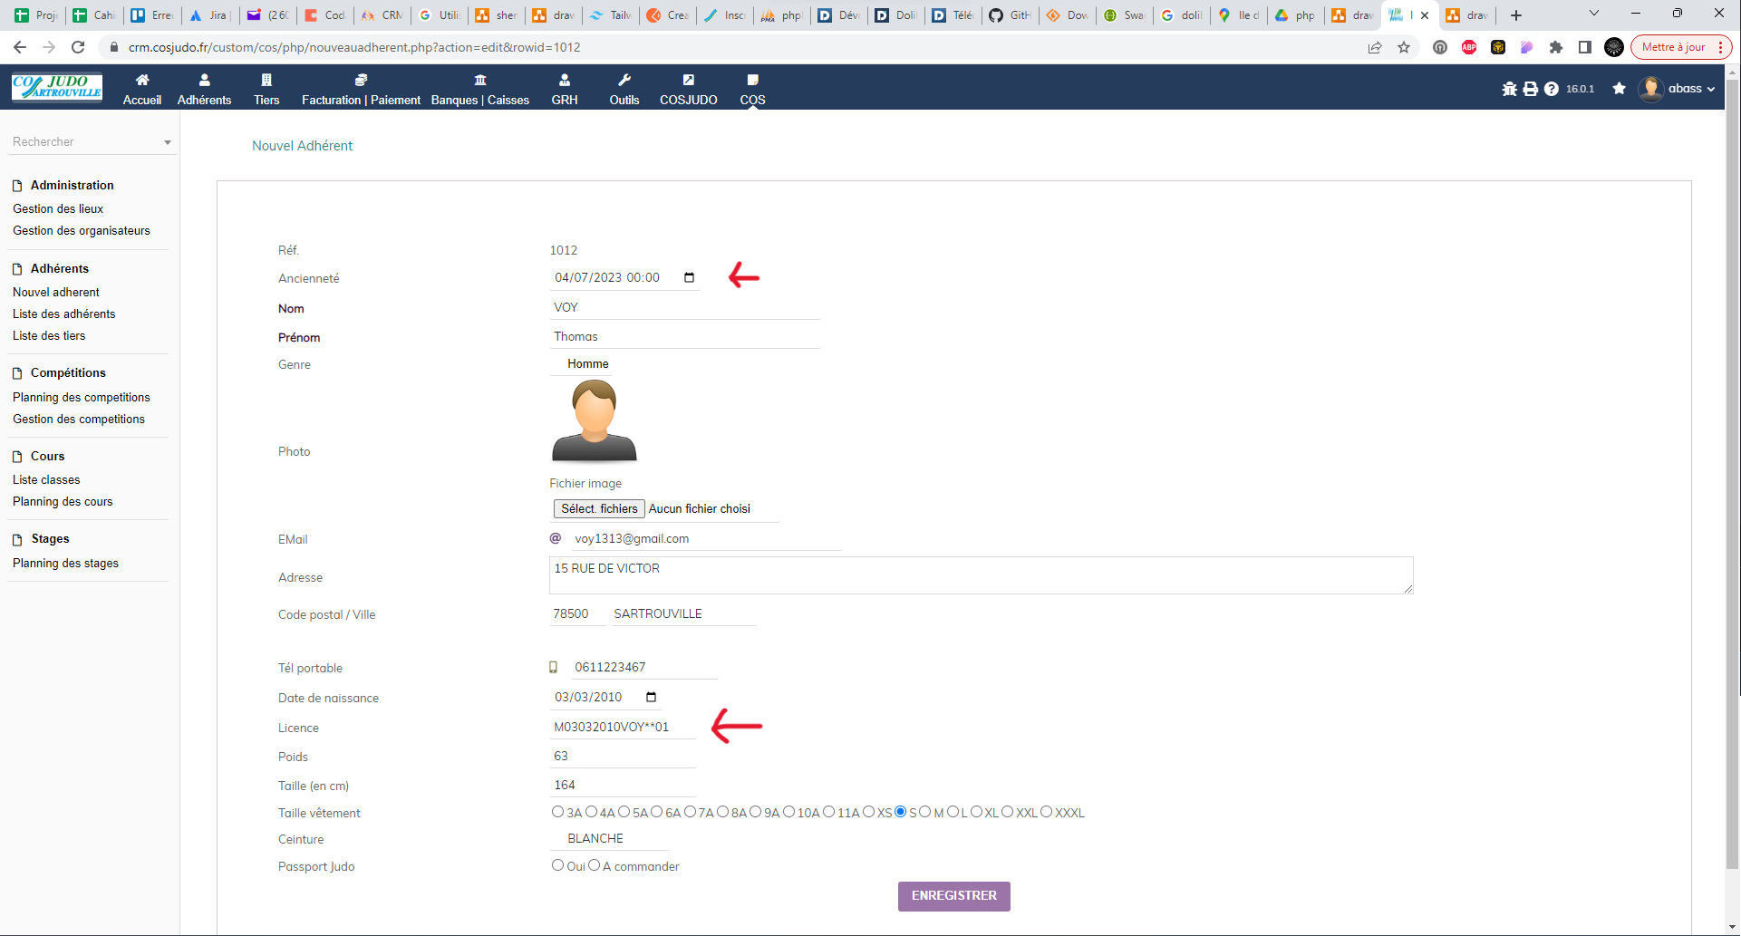Viewport: 1741px width, 936px height.
Task: Open the COSJUDO external link icon
Action: click(689, 80)
